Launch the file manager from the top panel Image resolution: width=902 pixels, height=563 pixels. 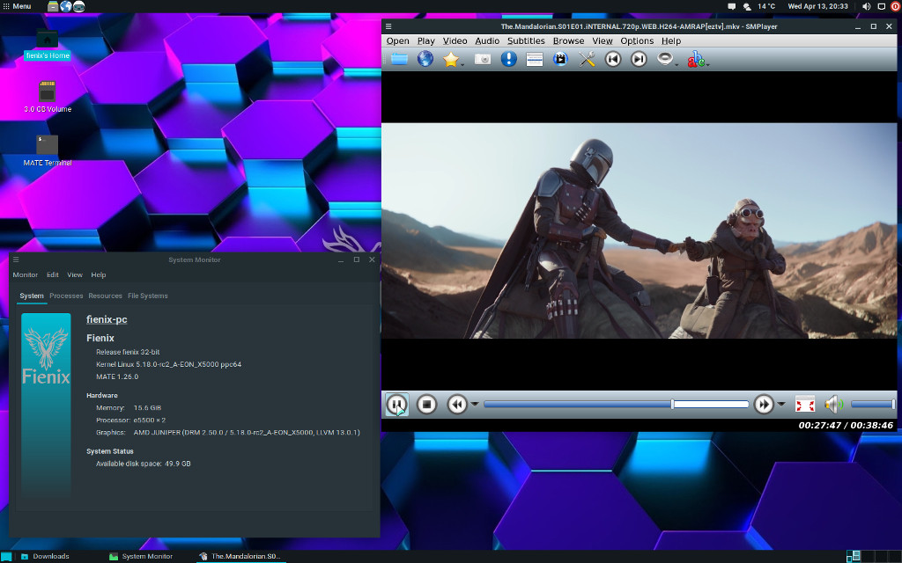(53, 6)
